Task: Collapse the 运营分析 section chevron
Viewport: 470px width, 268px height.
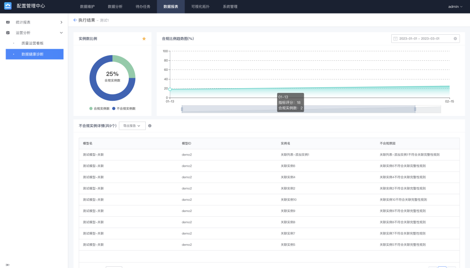Action: [61, 33]
